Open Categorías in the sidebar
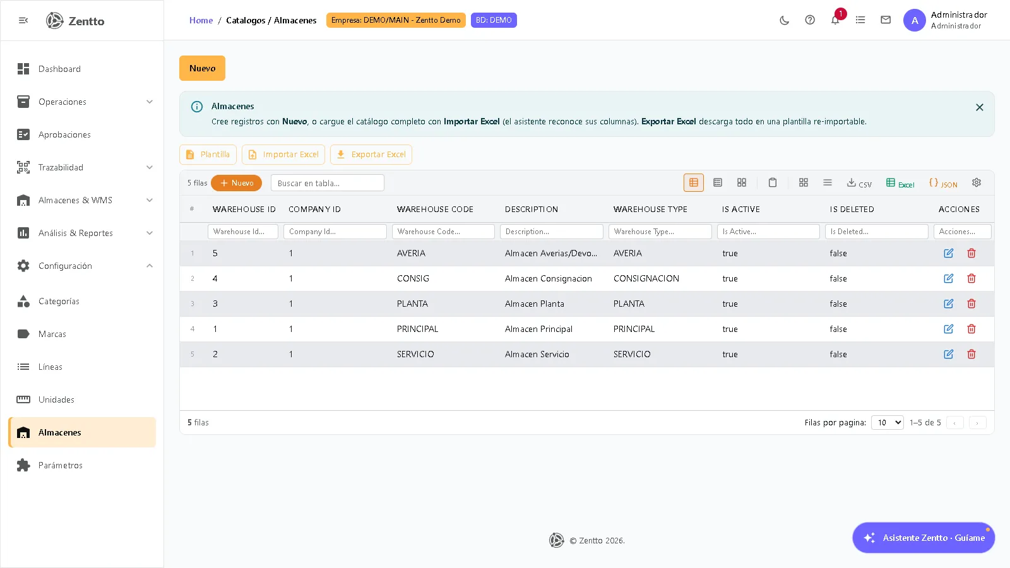1010x568 pixels. [82, 301]
